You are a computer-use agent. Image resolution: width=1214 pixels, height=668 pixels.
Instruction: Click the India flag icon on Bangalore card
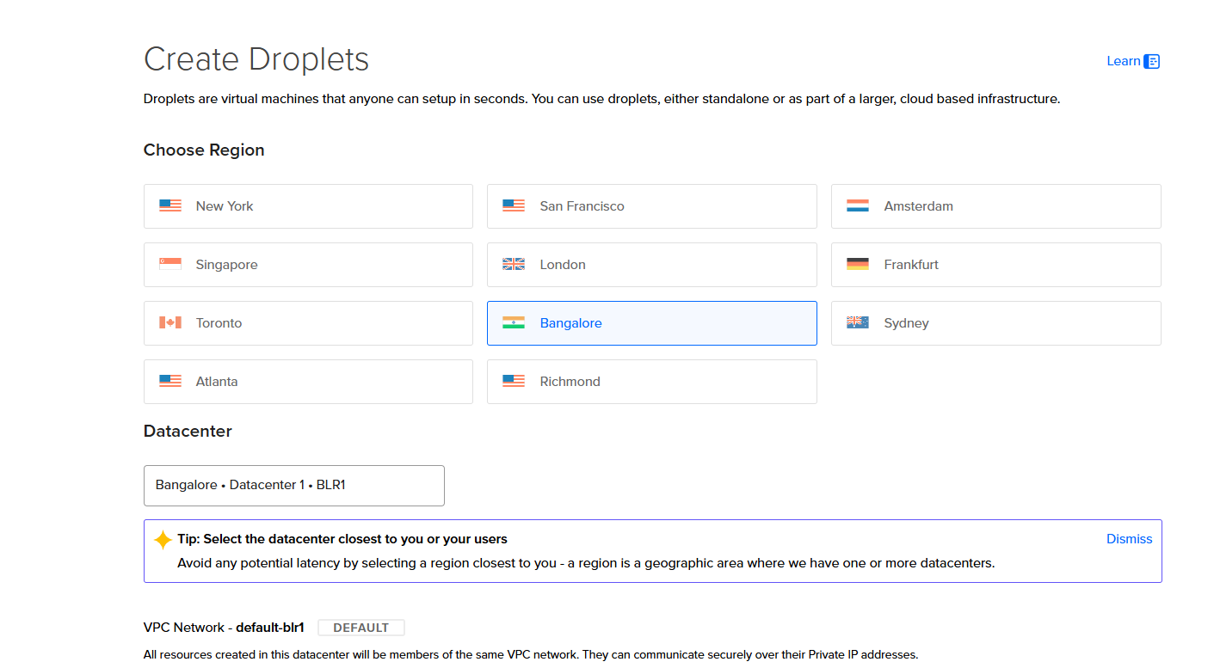pyautogui.click(x=514, y=322)
